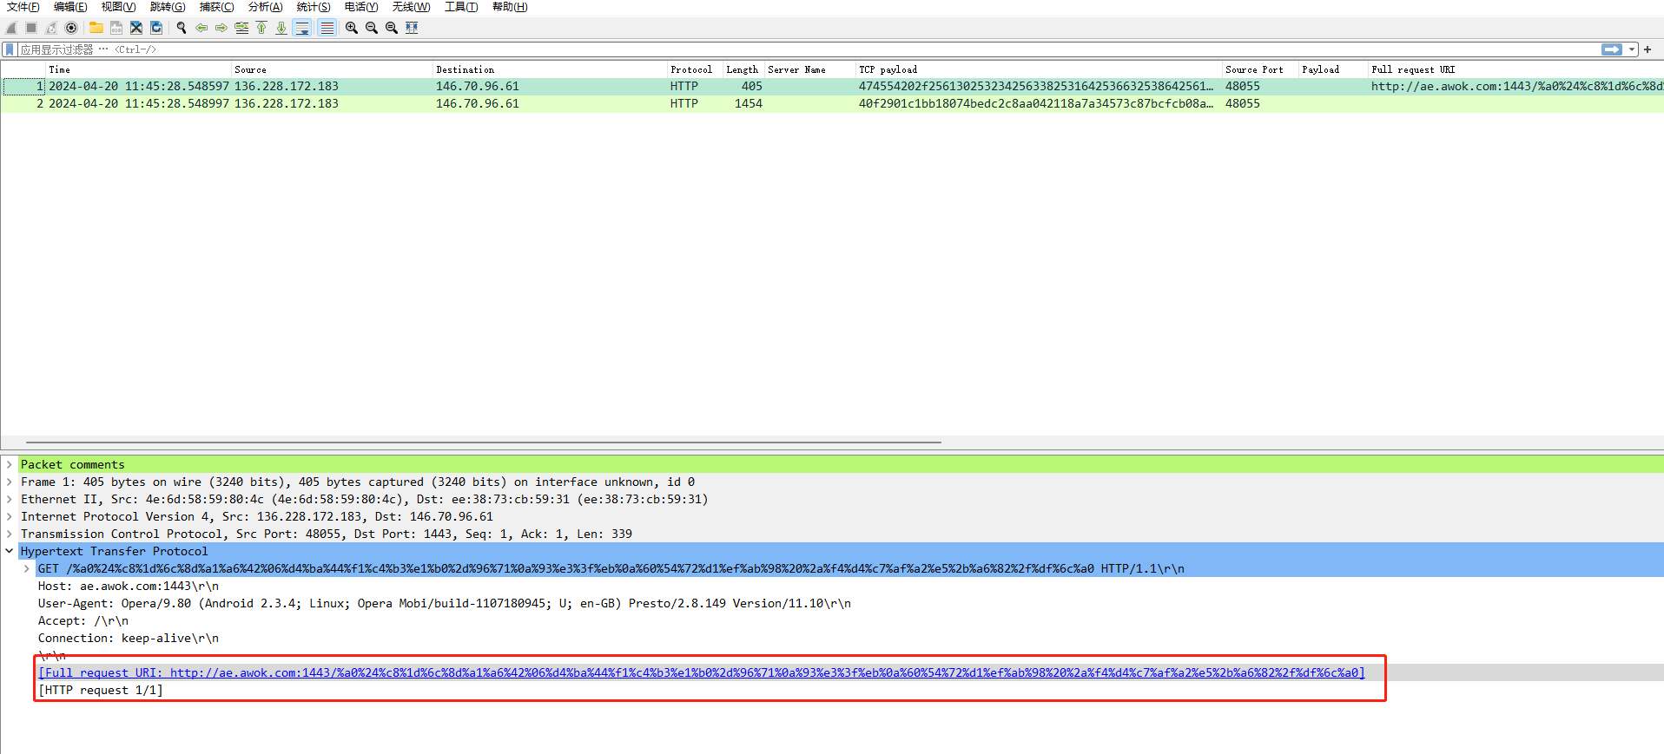
Task: Open the 统计(S) menu
Action: point(314,7)
